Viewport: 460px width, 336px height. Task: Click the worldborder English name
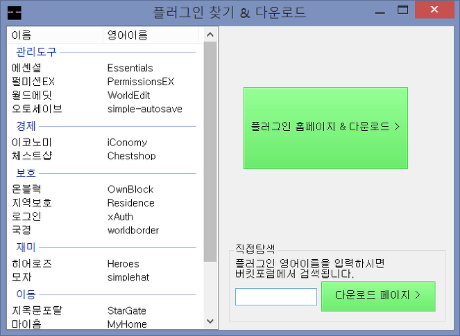click(x=133, y=230)
